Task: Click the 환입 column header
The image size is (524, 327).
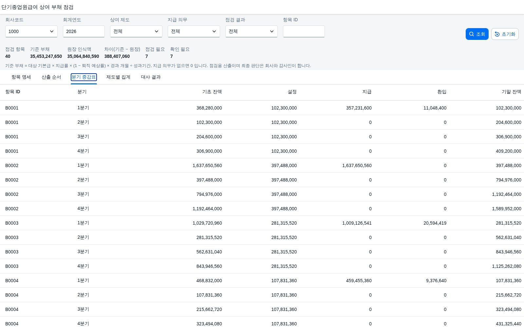Action: 442,92
